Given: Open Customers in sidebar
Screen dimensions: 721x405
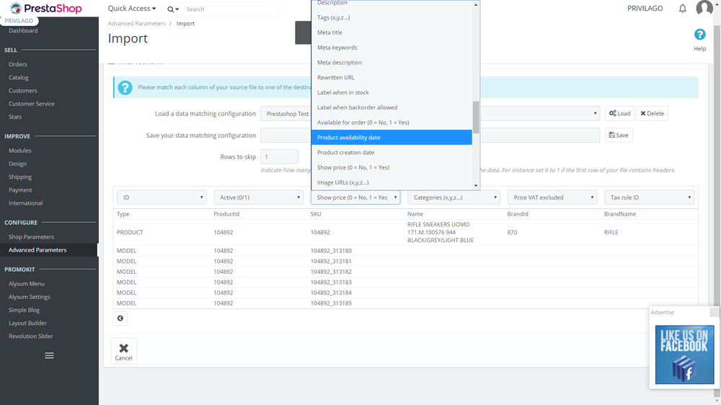Looking at the screenshot, I should (x=23, y=91).
